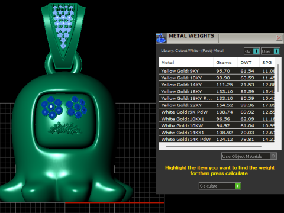The image size is (284, 213).
Task: Click the 61.04 DWT value
Action: 247,125
